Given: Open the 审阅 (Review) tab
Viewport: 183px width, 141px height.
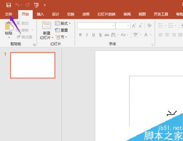Looking at the screenshot, I should (x=127, y=14).
